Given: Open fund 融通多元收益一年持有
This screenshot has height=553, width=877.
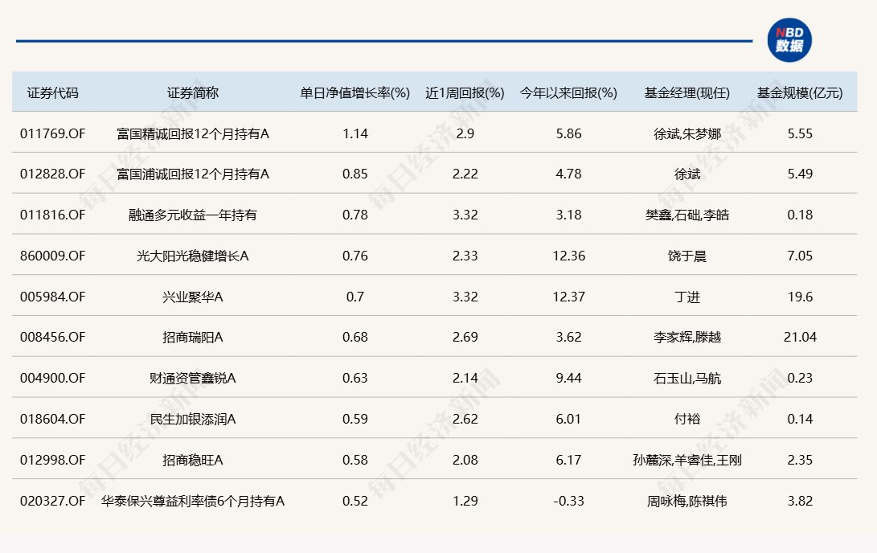Looking at the screenshot, I should [193, 215].
